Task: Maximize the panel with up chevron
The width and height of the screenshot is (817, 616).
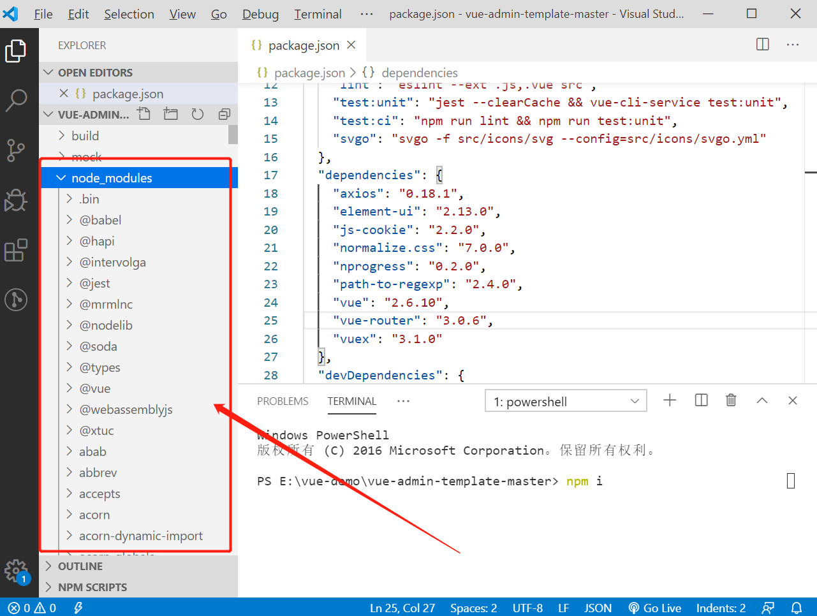Action: 762,400
